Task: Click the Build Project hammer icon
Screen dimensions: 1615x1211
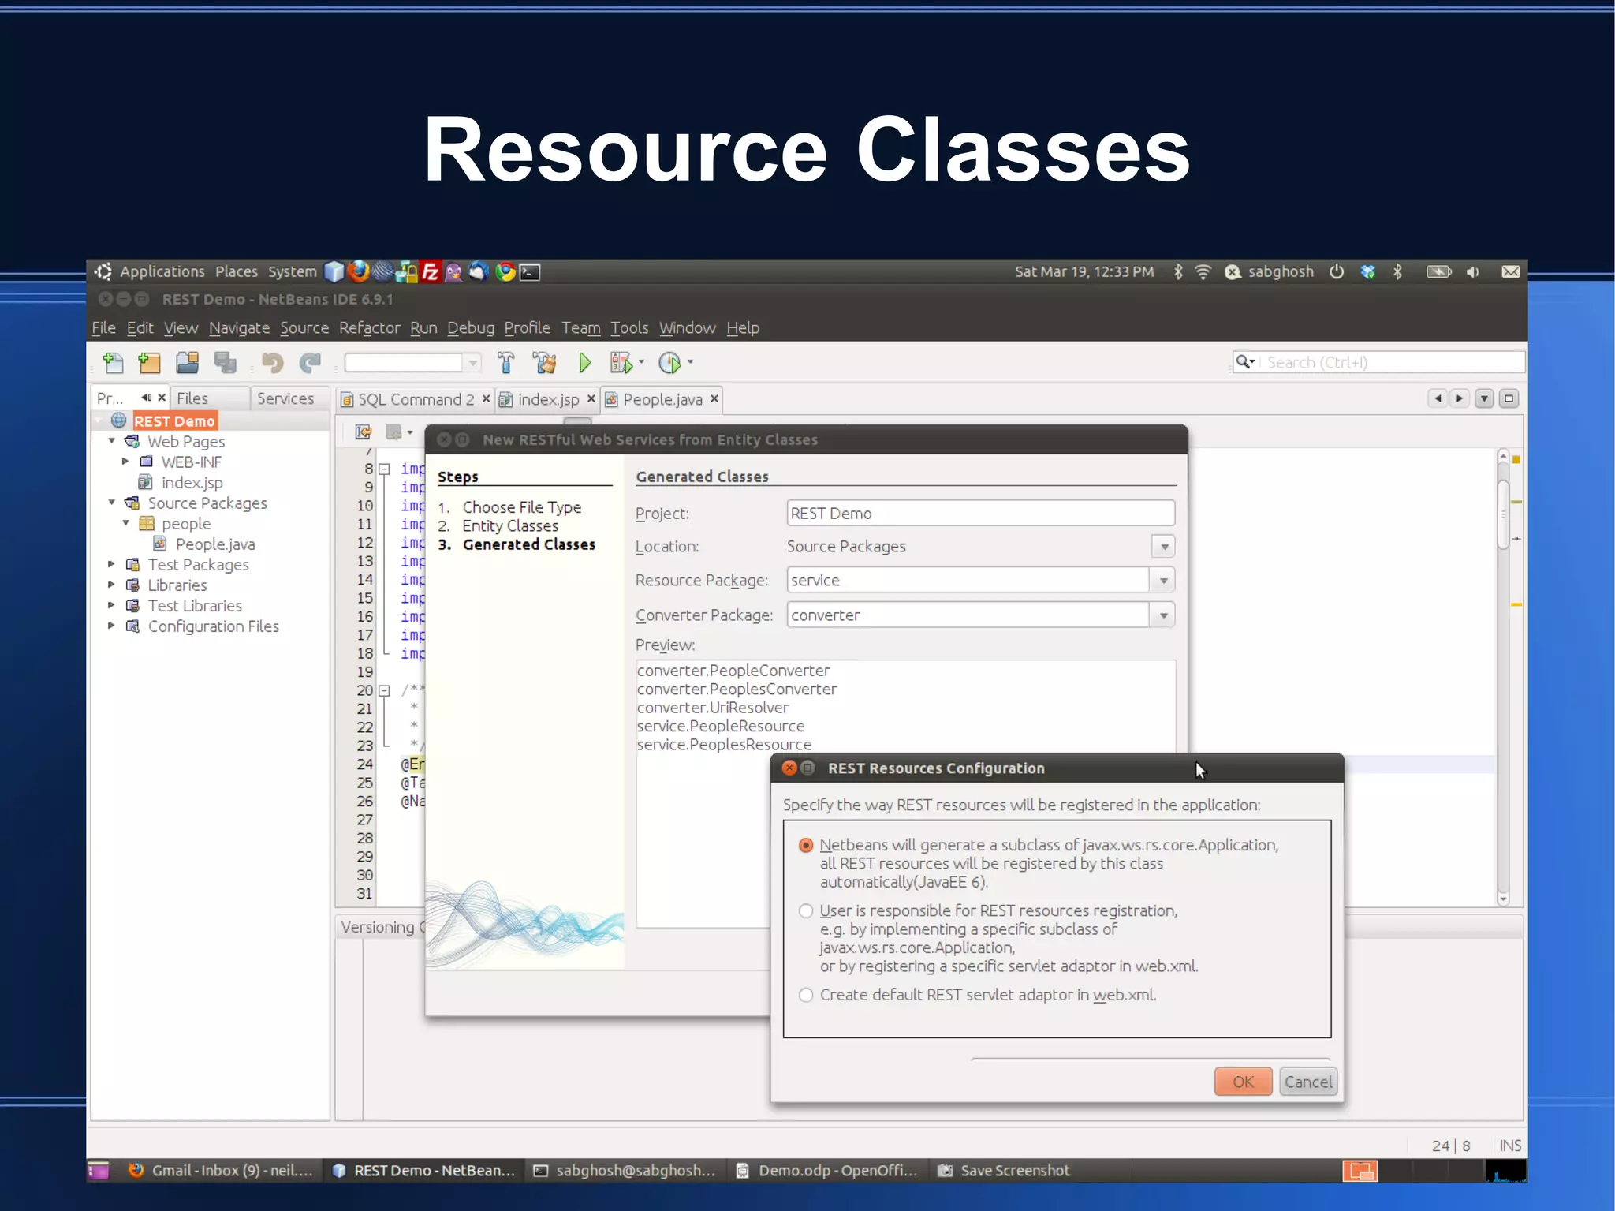Action: pos(506,363)
